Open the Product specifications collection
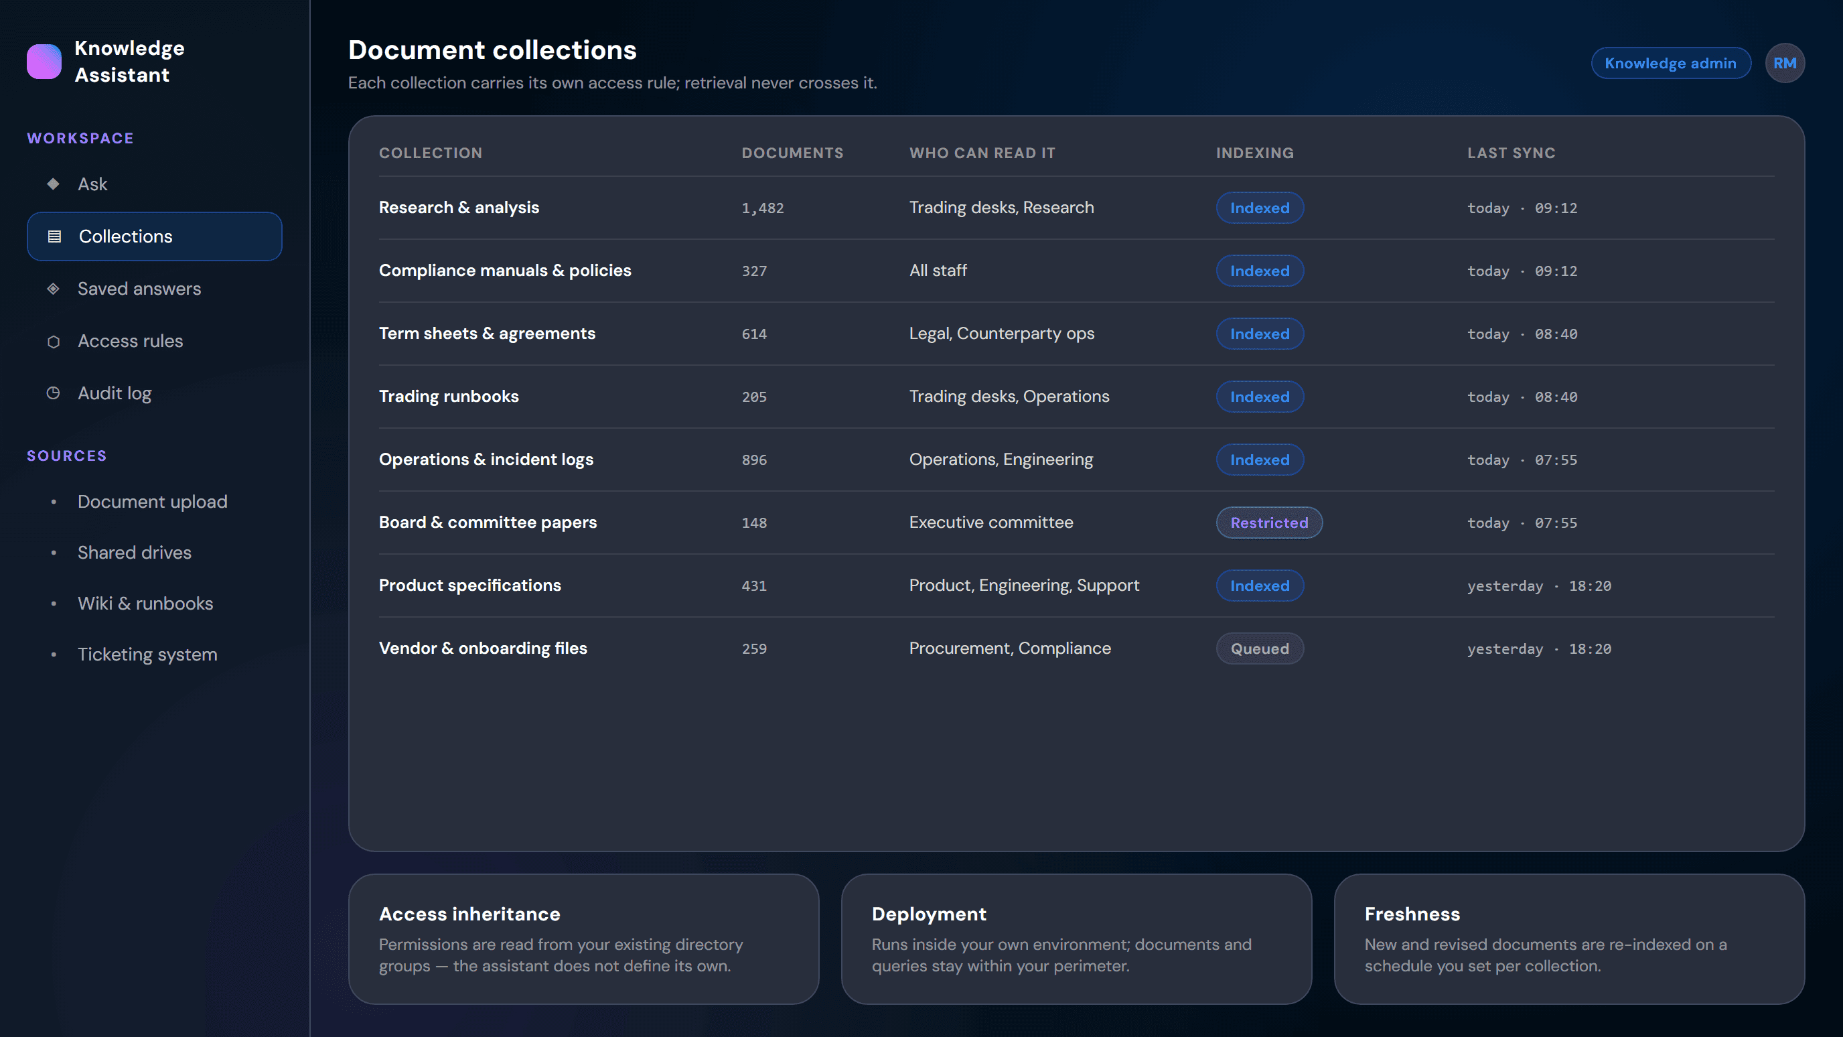Viewport: 1843px width, 1037px height. 470,585
